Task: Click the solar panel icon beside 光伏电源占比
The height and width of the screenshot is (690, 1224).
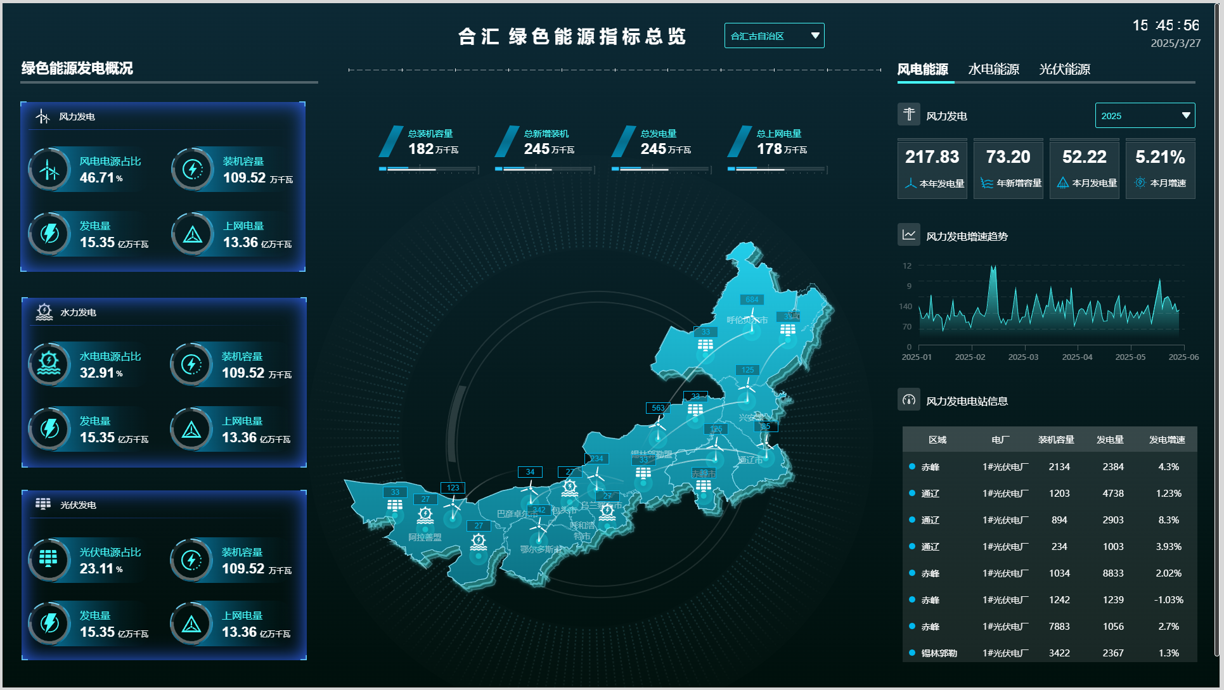Action: (x=49, y=559)
